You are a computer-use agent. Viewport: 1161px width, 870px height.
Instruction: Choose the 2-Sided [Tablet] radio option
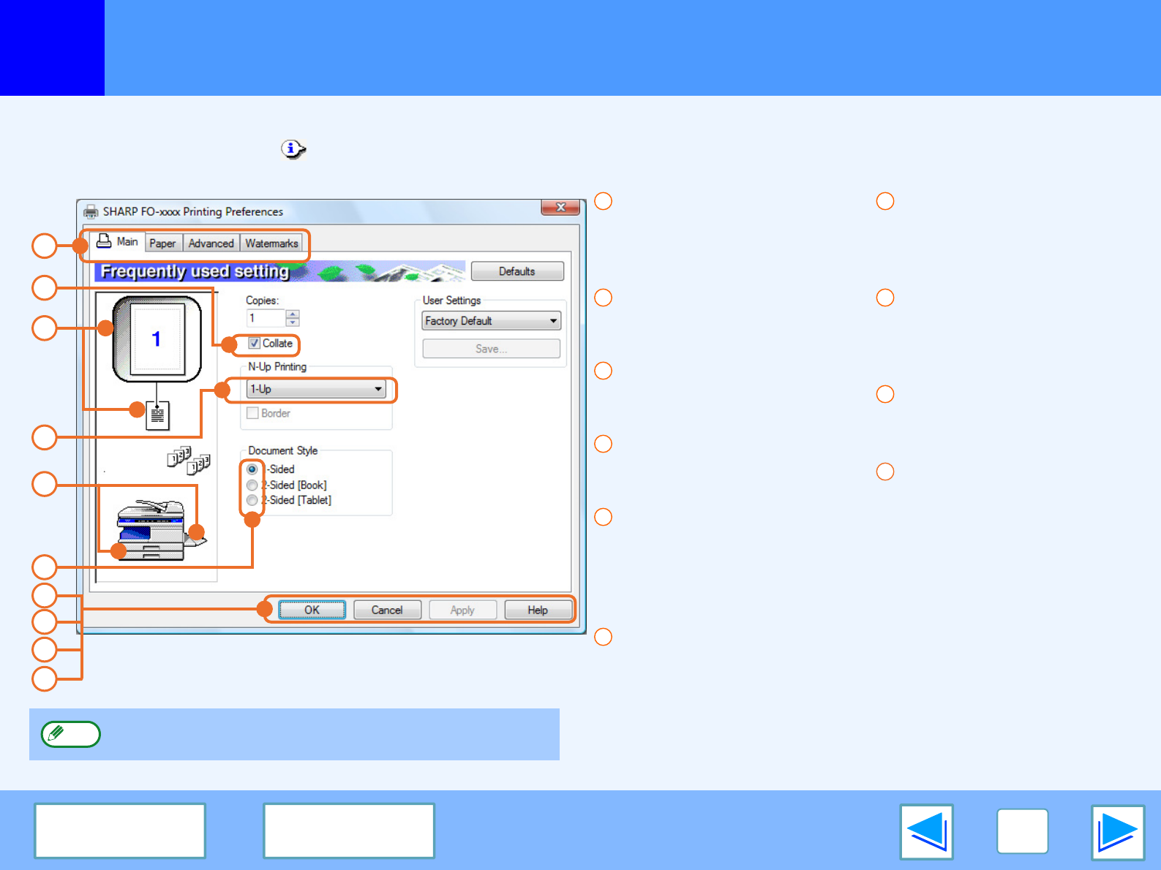(x=252, y=501)
